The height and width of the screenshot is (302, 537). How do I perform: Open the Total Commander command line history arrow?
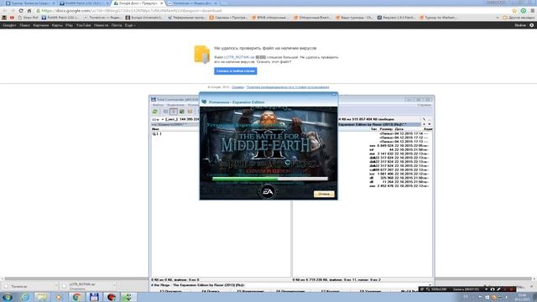click(x=430, y=285)
